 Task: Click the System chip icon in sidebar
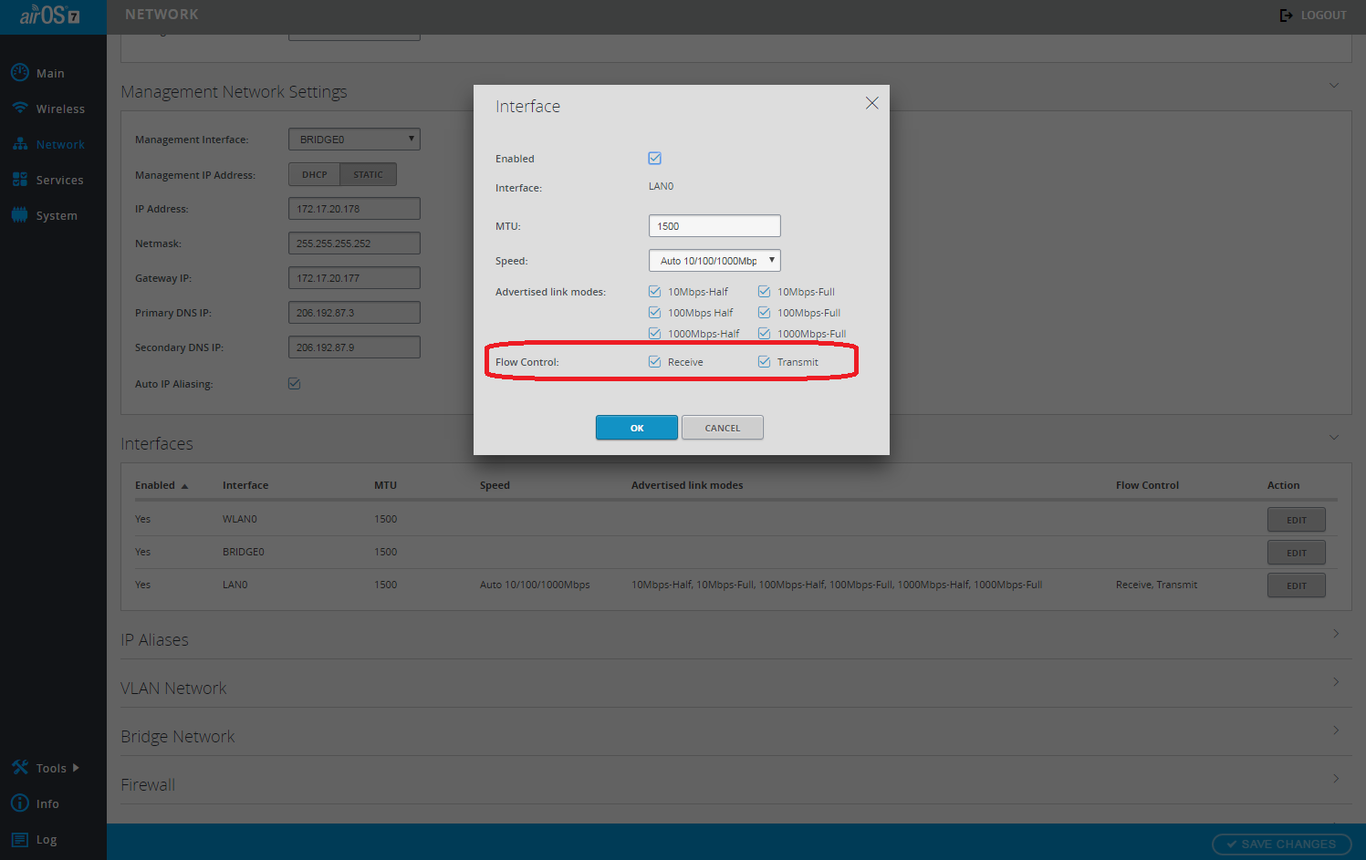tap(19, 215)
